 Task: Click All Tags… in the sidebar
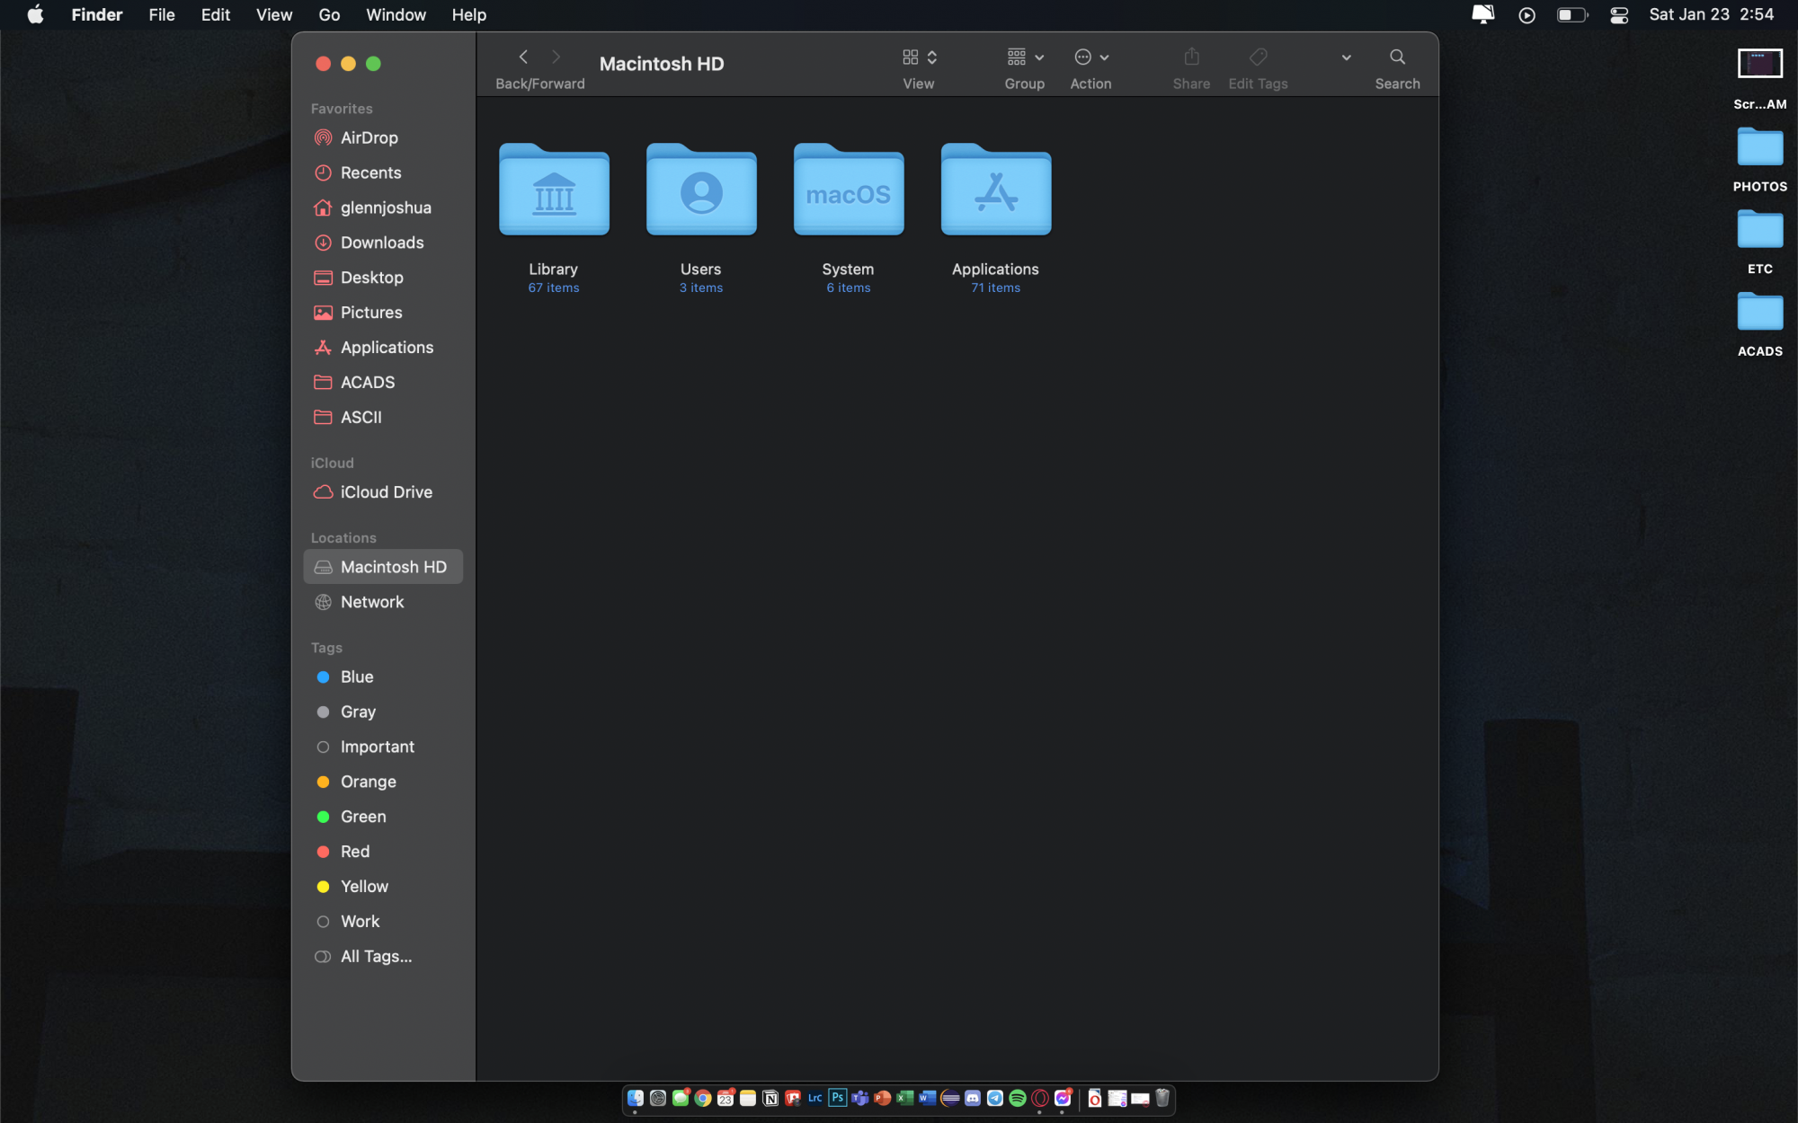[x=376, y=957]
